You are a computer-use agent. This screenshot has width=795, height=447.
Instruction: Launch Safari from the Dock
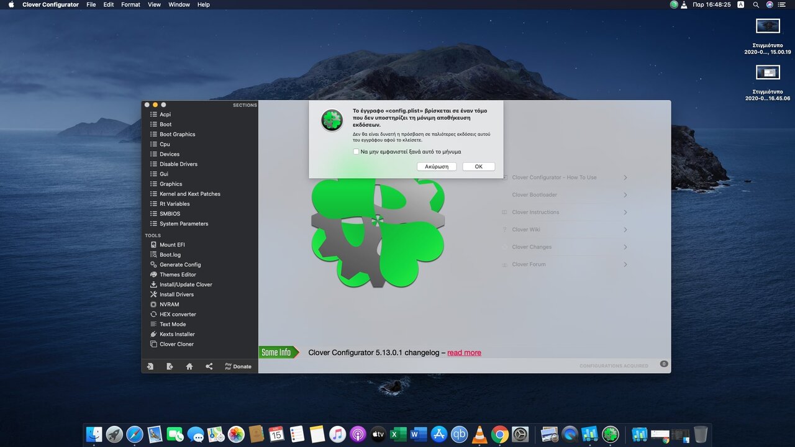pyautogui.click(x=134, y=434)
